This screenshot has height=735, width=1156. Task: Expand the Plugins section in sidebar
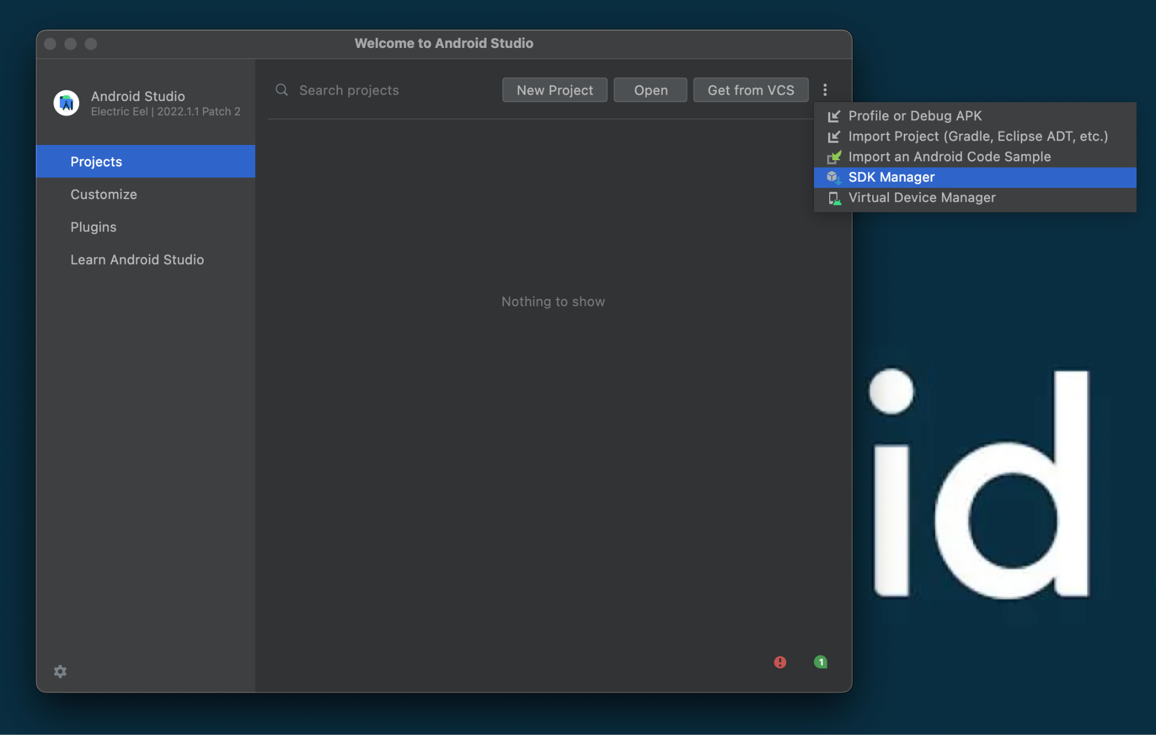[93, 226]
